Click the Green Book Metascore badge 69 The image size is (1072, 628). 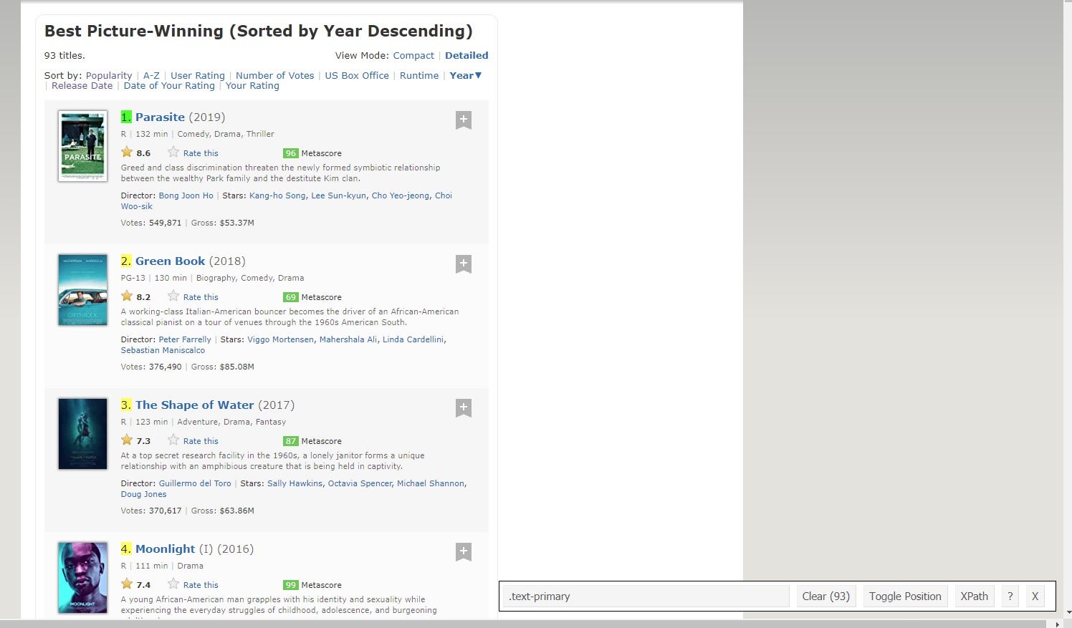pos(290,297)
